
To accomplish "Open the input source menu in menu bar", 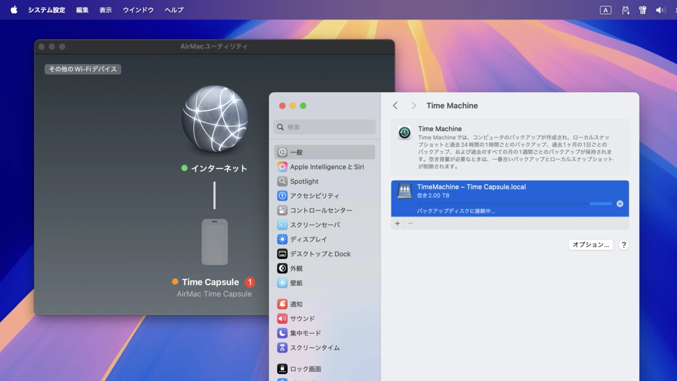I will [606, 10].
